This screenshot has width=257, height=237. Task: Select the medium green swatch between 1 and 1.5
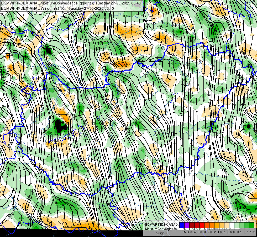click(x=247, y=225)
